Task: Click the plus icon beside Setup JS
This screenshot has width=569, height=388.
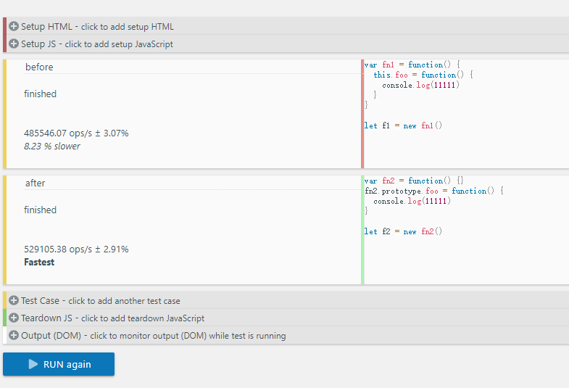Action: click(14, 44)
